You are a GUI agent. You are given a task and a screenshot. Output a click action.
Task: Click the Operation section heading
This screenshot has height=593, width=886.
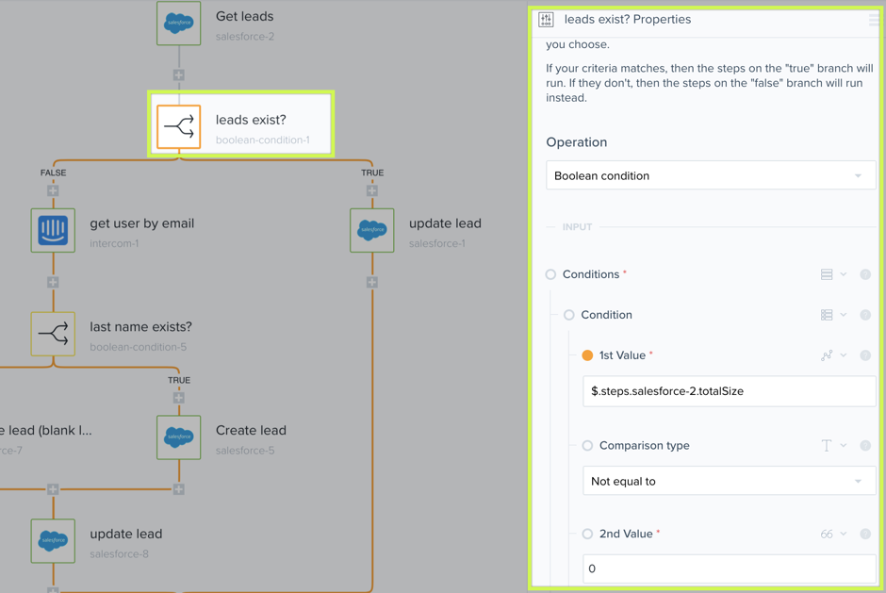576,142
